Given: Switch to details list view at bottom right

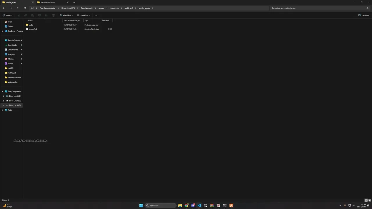Looking at the screenshot, I should 366,200.
